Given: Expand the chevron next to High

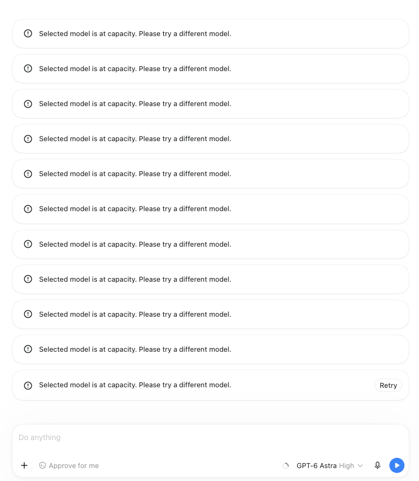Looking at the screenshot, I should (360, 466).
